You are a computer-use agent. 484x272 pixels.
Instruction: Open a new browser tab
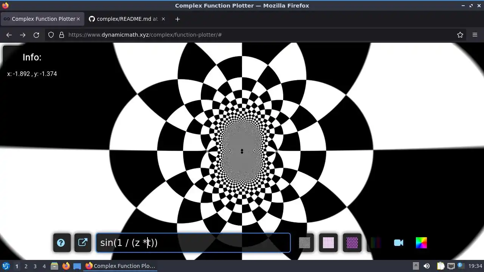point(177,19)
